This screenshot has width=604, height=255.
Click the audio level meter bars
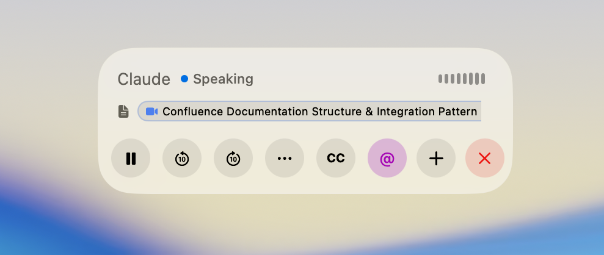[x=462, y=79]
